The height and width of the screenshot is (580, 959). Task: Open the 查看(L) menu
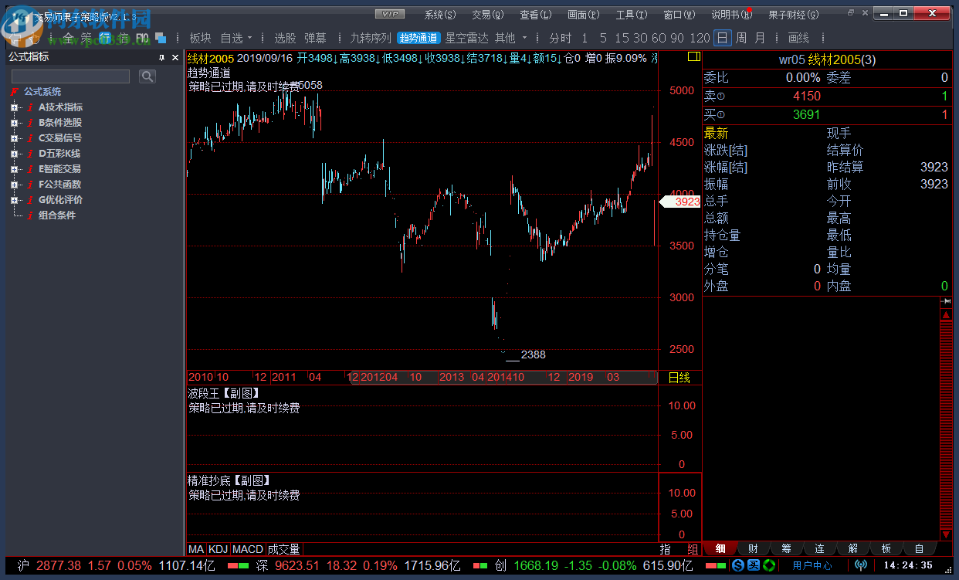point(536,15)
